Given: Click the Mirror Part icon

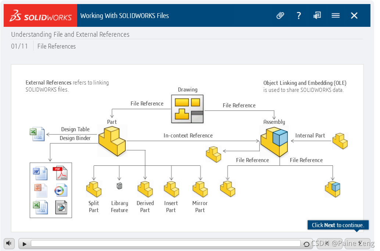Looking at the screenshot, I should 200,189.
